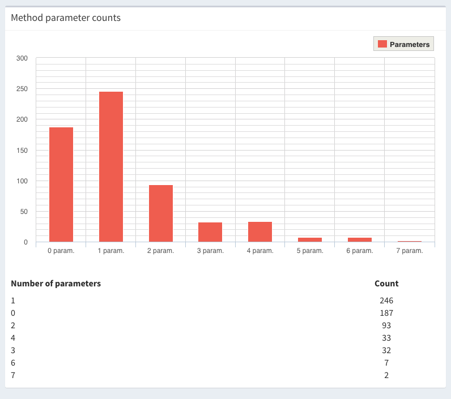Screen dimensions: 451x399
Task: Click the 5 param. bar
Action: coord(310,239)
